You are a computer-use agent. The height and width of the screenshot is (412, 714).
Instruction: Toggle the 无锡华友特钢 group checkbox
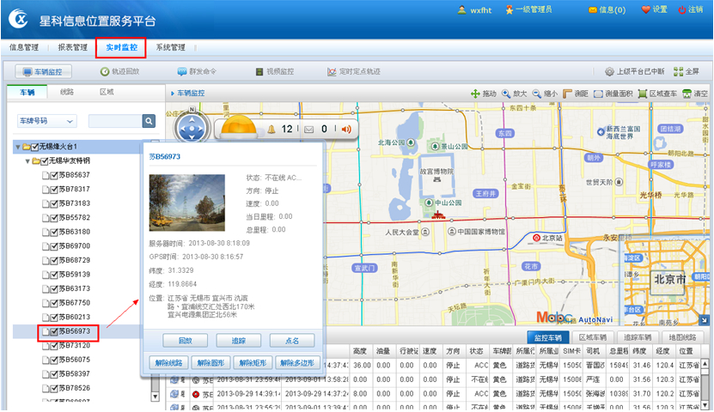pyautogui.click(x=43, y=161)
